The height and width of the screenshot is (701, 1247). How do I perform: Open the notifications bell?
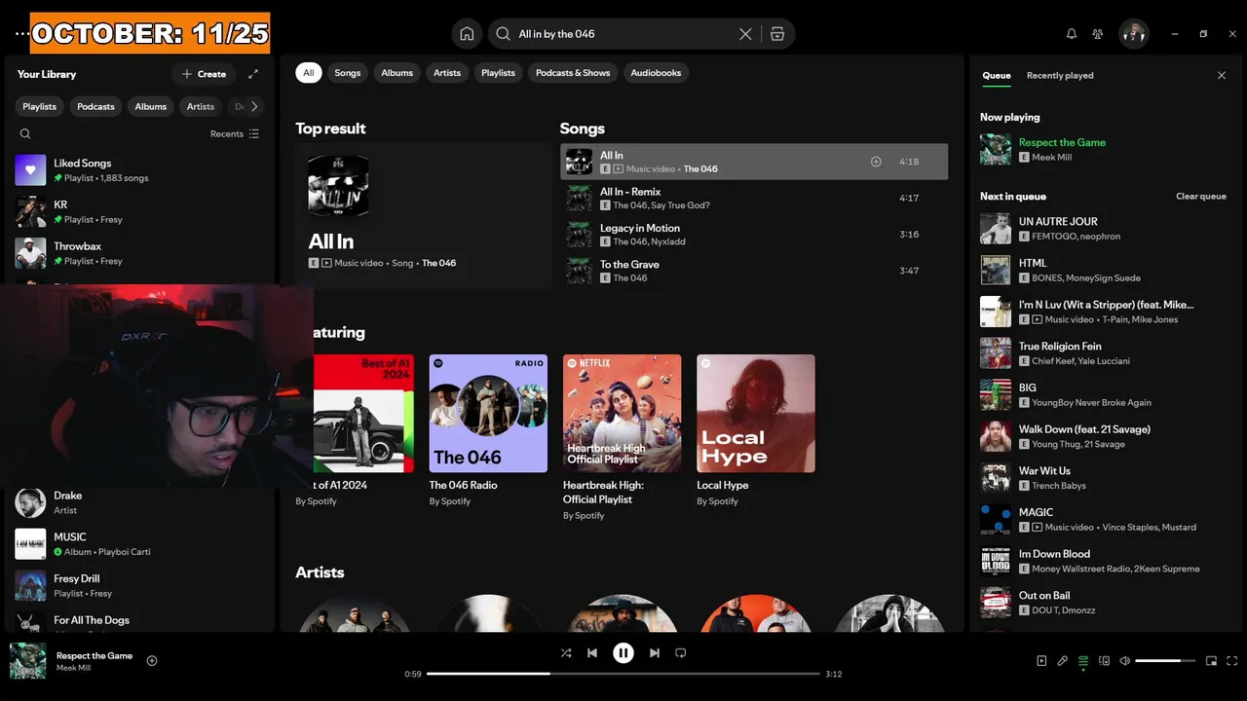(1072, 34)
